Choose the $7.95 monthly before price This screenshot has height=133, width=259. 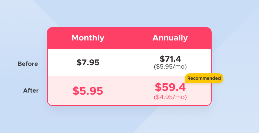click(x=88, y=62)
